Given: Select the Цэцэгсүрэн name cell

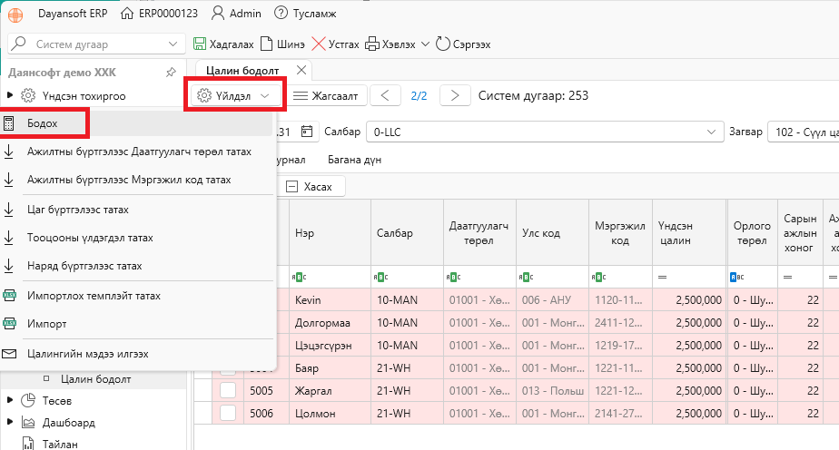Looking at the screenshot, I should (330, 346).
